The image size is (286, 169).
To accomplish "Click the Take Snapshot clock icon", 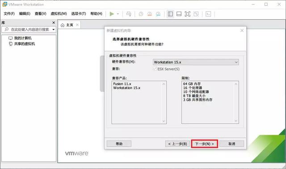I will pos(141,14).
